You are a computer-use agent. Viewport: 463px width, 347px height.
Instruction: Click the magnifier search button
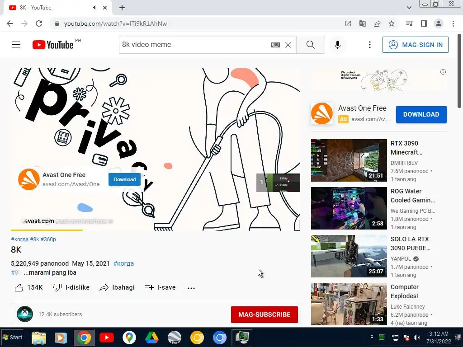310,45
